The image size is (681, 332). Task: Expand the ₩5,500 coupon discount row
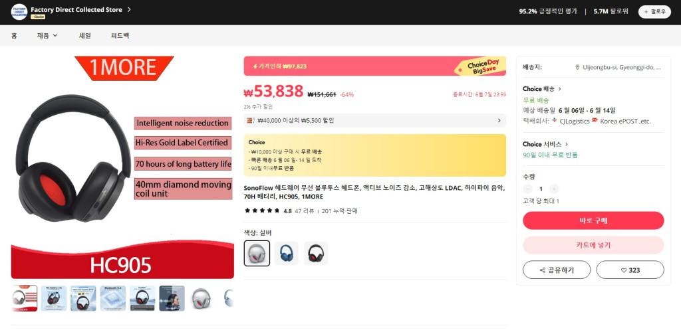pyautogui.click(x=375, y=120)
